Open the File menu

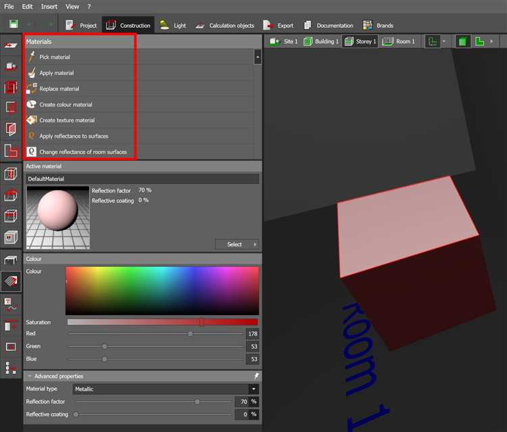(x=9, y=7)
